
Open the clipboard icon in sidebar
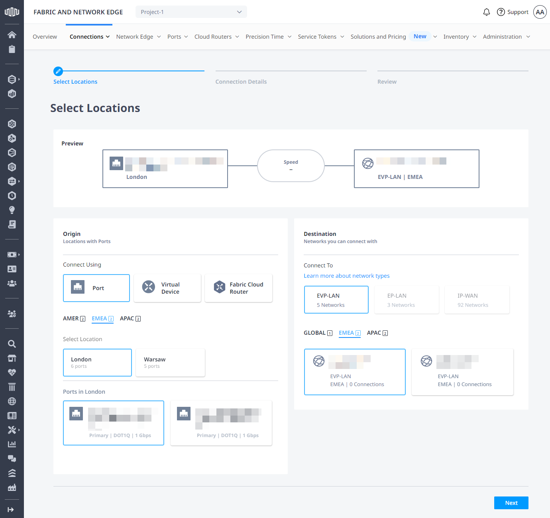click(12, 49)
